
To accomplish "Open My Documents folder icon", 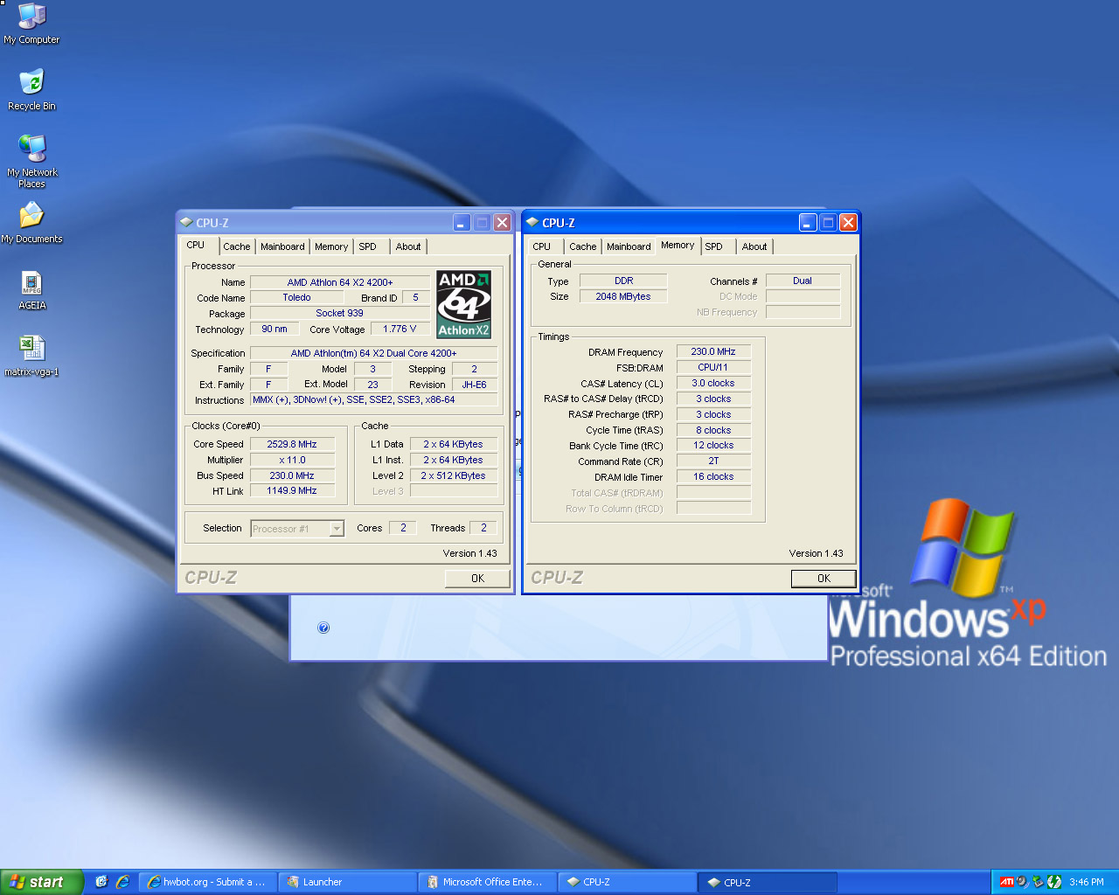I will pyautogui.click(x=31, y=223).
